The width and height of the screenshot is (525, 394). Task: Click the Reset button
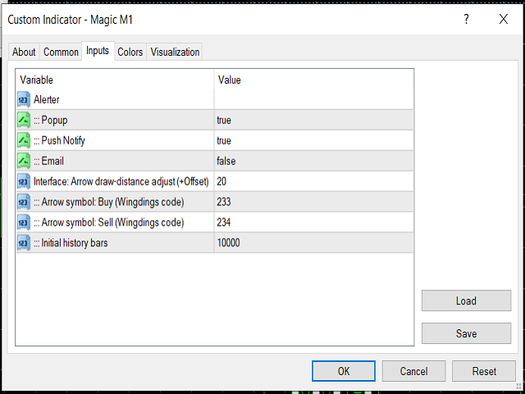(x=484, y=371)
